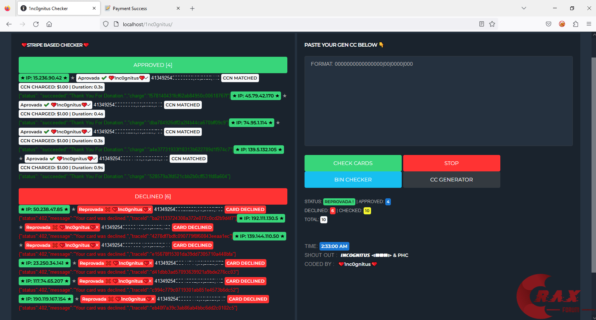Screen dimensions: 596x320
Task: Click into the FORMAT text area
Action: (x=438, y=101)
